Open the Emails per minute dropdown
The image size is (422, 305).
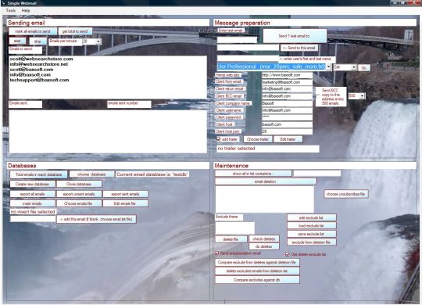tap(98, 41)
